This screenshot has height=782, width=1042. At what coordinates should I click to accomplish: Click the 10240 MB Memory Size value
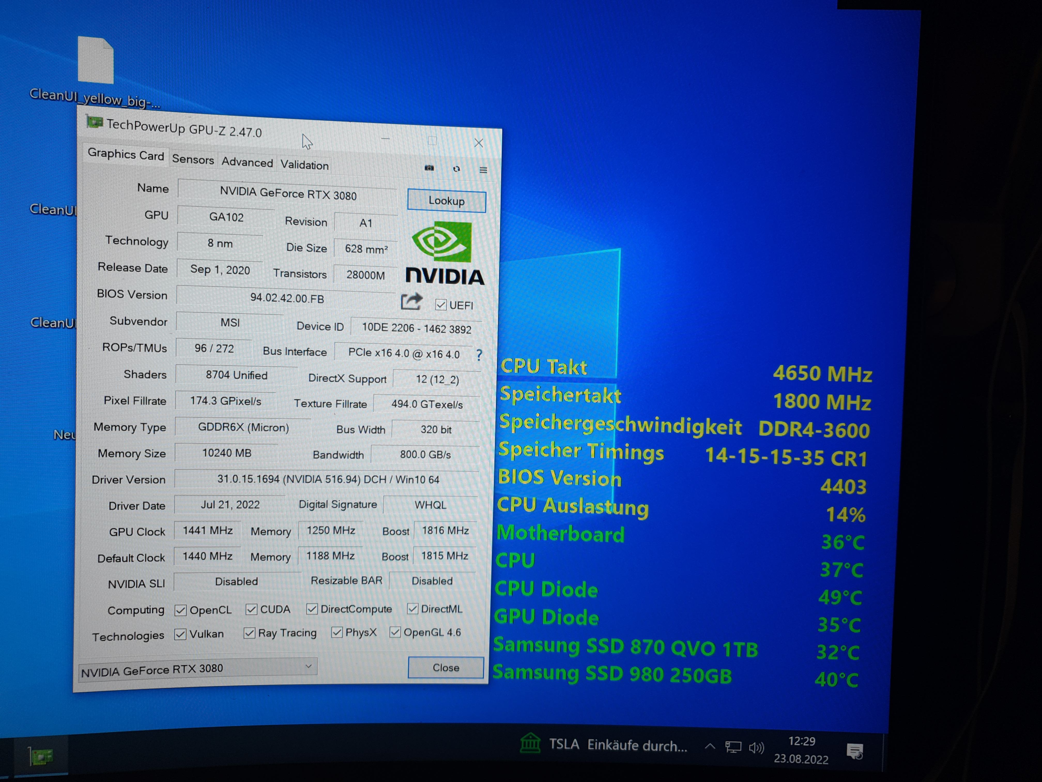tap(227, 453)
